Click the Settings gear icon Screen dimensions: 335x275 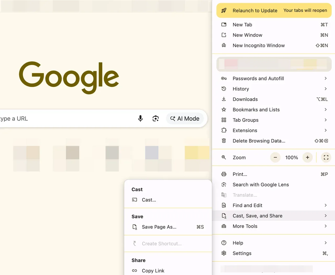tap(224, 253)
